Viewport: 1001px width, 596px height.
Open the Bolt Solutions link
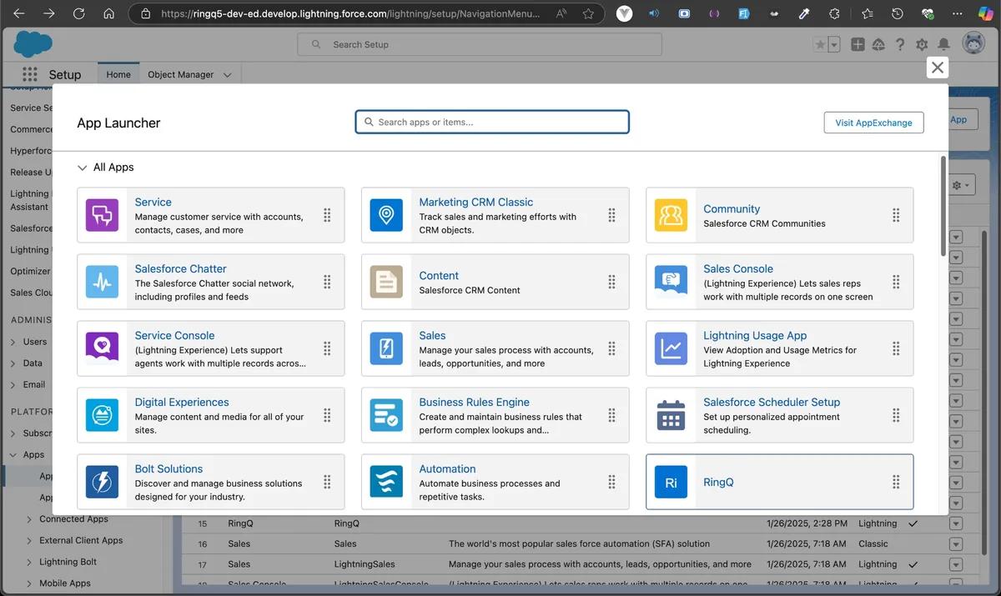pyautogui.click(x=169, y=468)
